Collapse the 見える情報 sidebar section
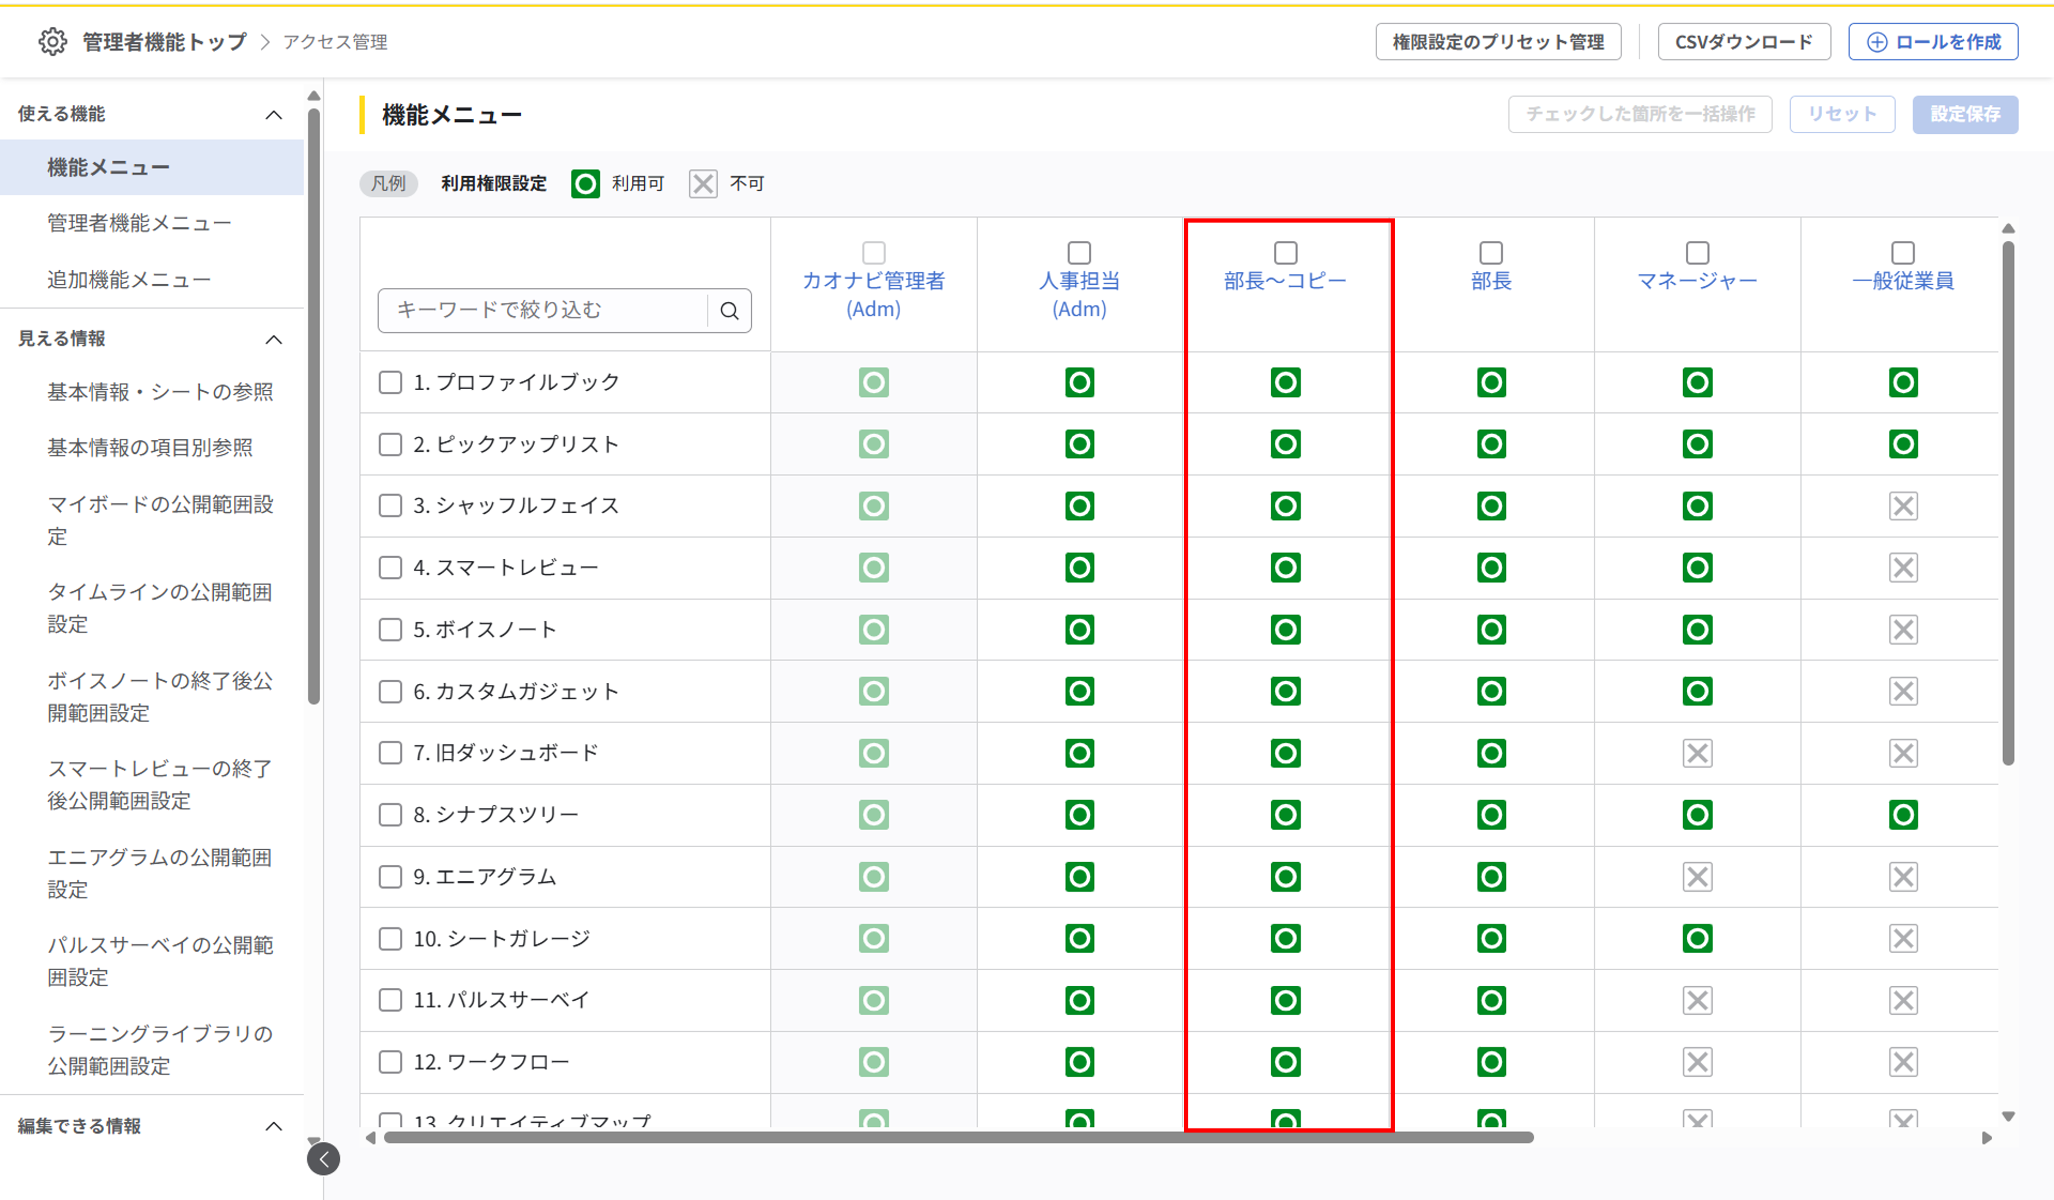The width and height of the screenshot is (2054, 1200). 274,339
